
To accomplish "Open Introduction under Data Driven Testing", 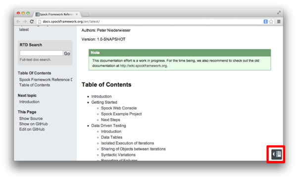I will [x=111, y=132].
